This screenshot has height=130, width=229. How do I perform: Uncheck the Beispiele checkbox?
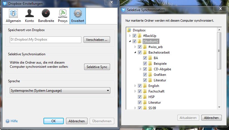145,63
